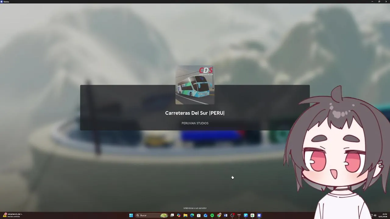
Task: Open Spotify from the taskbar
Action: click(212, 215)
